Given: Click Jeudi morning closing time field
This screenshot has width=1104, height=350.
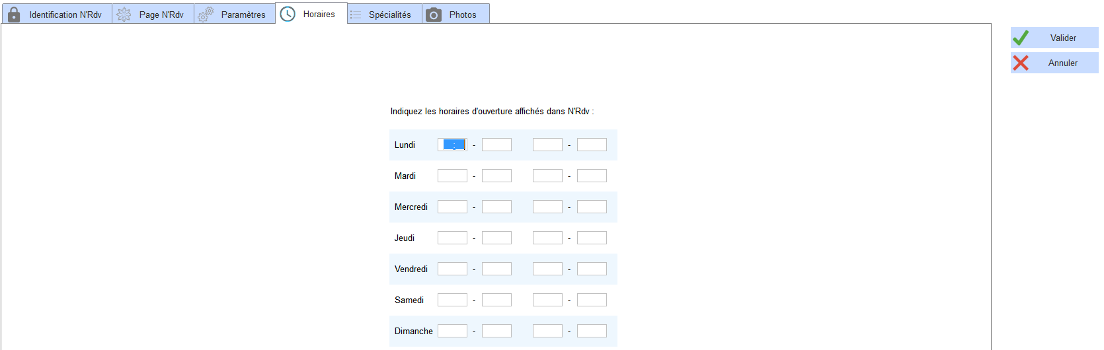Looking at the screenshot, I should point(496,238).
